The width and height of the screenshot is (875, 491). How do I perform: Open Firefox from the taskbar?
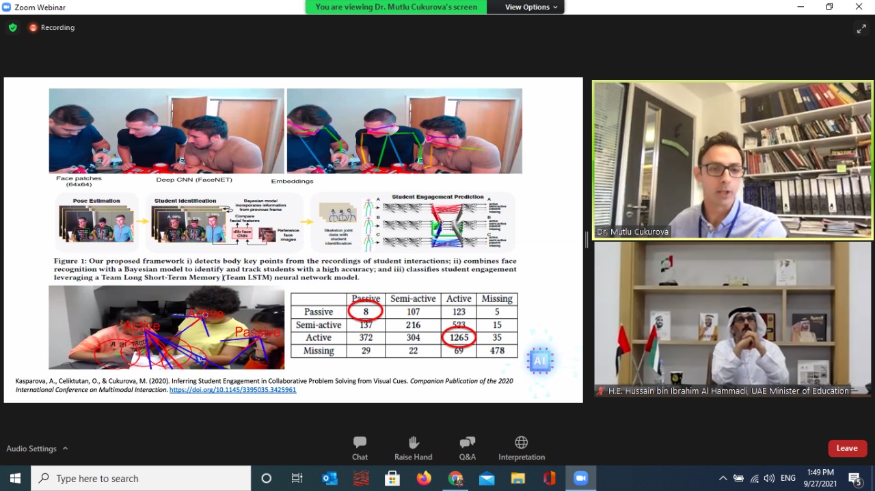(x=424, y=479)
